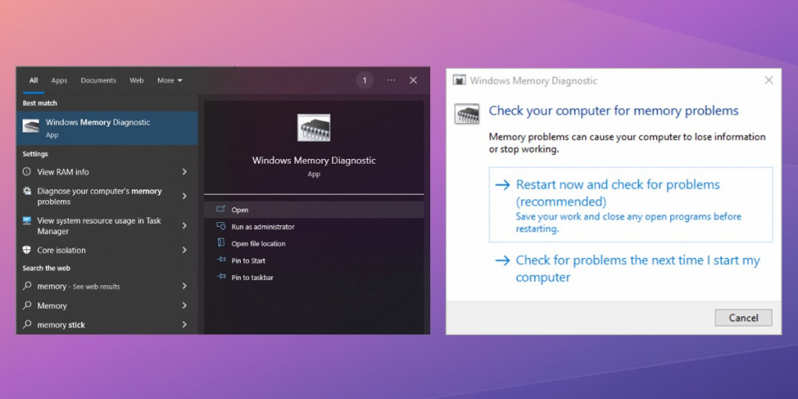This screenshot has width=798, height=399.
Task: Switch to the Web search tab
Action: click(x=136, y=80)
